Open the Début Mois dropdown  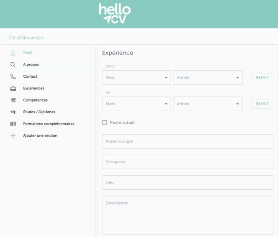pyautogui.click(x=136, y=77)
